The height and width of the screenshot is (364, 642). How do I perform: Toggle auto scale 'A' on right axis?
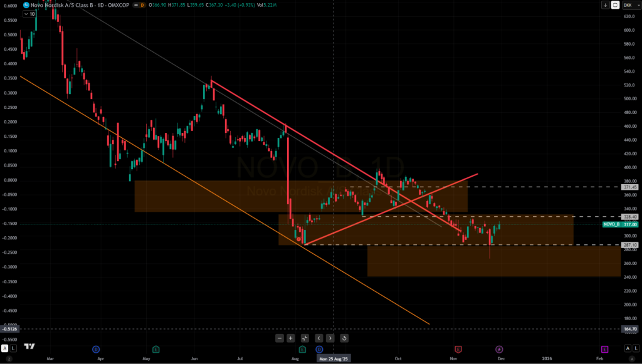click(627, 348)
